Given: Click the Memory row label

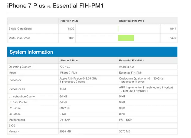Looking at the screenshot, I should tap(14, 131).
